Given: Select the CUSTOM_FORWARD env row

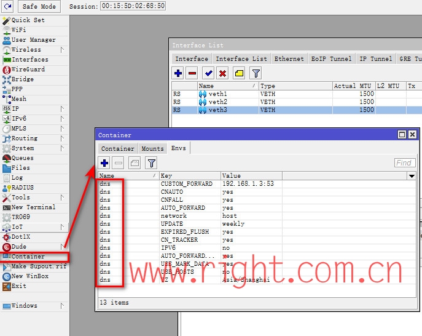Looking at the screenshot, I should (x=257, y=184).
